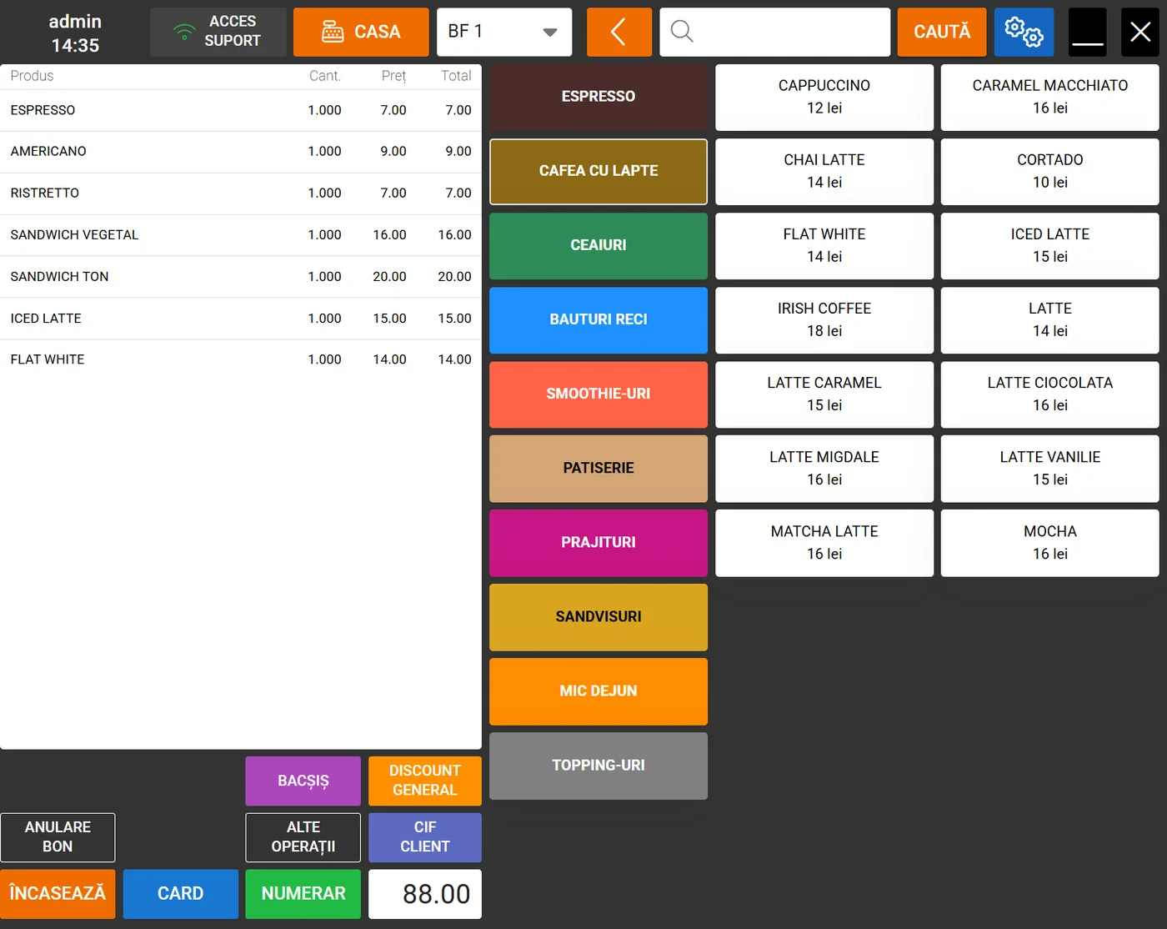Image resolution: width=1167 pixels, height=929 pixels.
Task: Click the ACCES SUPORT wifi button
Action: pos(218,33)
